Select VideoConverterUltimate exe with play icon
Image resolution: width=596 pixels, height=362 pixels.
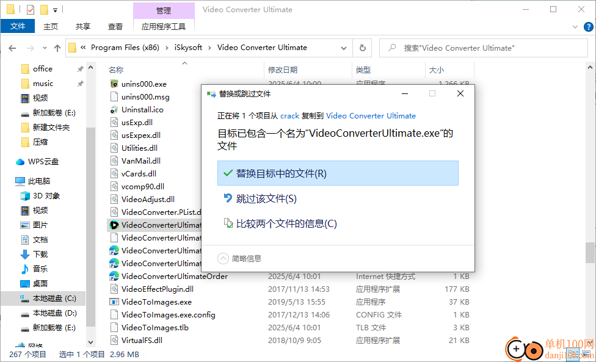point(156,225)
